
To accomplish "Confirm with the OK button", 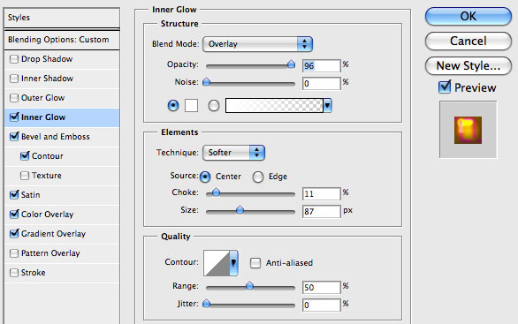I will coord(468,16).
